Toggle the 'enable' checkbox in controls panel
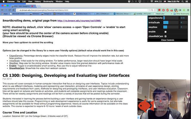 (165, 32)
